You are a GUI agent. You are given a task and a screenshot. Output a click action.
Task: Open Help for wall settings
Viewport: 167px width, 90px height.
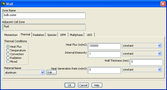97,85
